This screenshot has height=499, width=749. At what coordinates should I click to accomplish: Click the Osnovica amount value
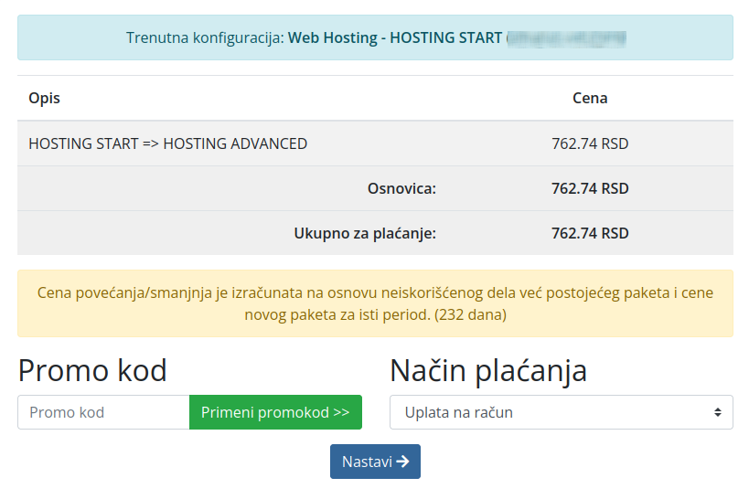[x=590, y=188]
